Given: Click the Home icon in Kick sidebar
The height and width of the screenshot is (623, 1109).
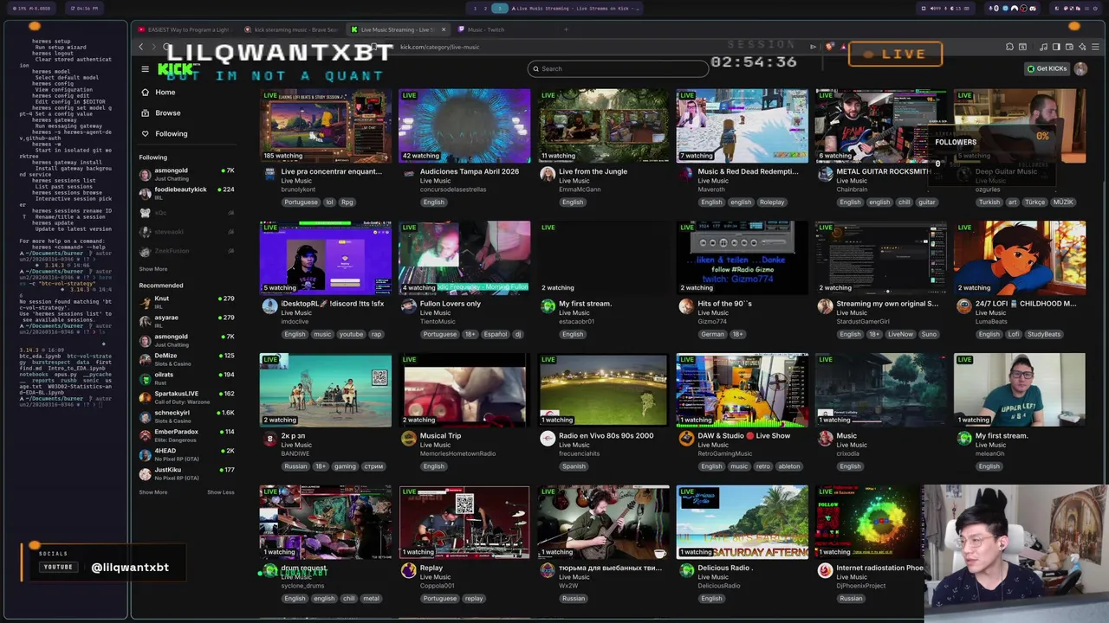Looking at the screenshot, I should pyautogui.click(x=145, y=92).
